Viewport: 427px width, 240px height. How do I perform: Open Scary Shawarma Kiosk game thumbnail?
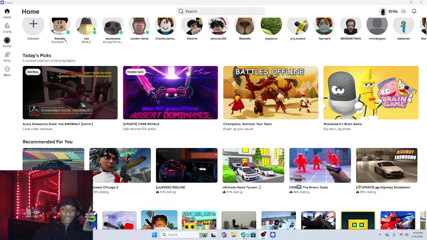point(70,93)
